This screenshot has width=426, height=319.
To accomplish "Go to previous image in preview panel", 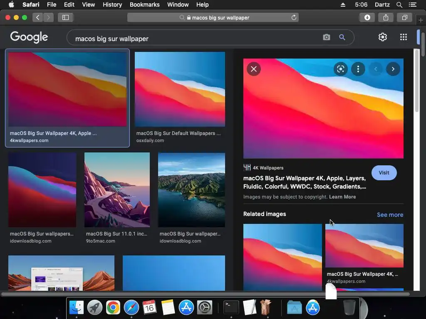I will pyautogui.click(x=376, y=69).
